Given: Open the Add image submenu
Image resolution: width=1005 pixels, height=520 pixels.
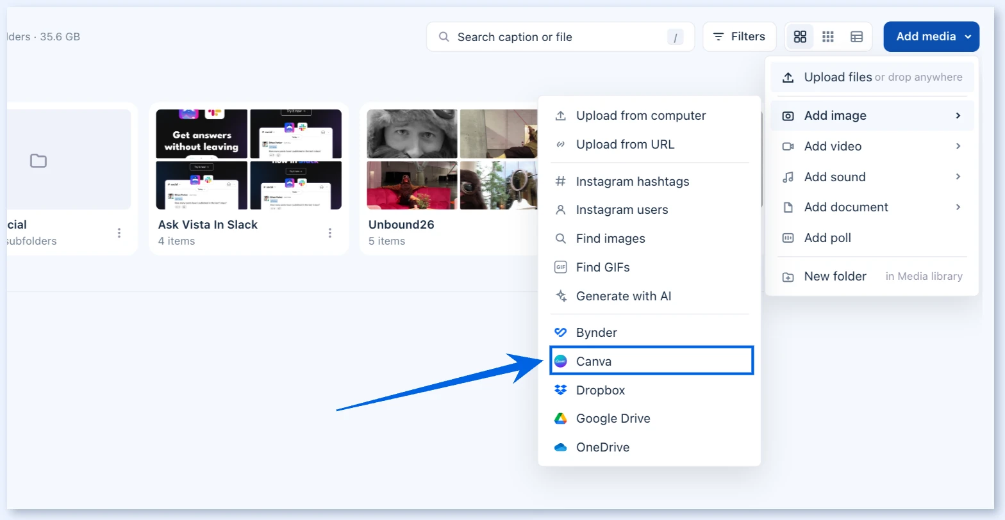Looking at the screenshot, I should click(x=872, y=116).
